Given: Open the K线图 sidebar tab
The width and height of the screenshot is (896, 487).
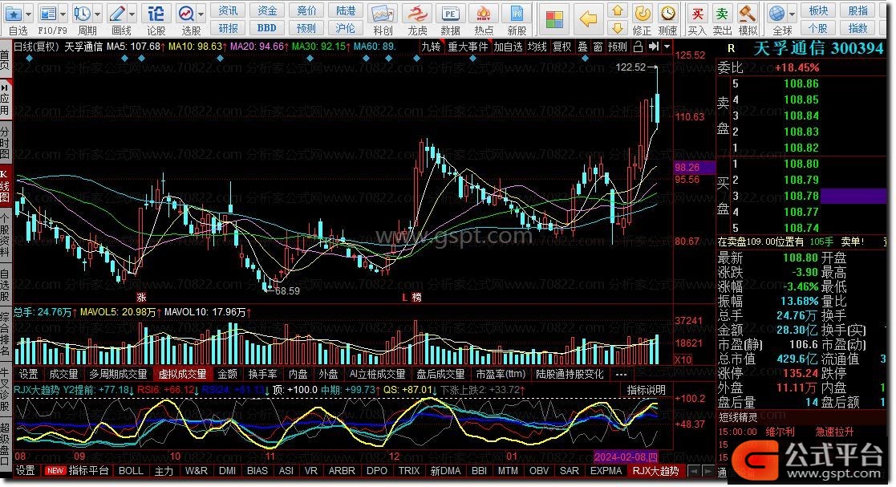Looking at the screenshot, I should (x=5, y=185).
